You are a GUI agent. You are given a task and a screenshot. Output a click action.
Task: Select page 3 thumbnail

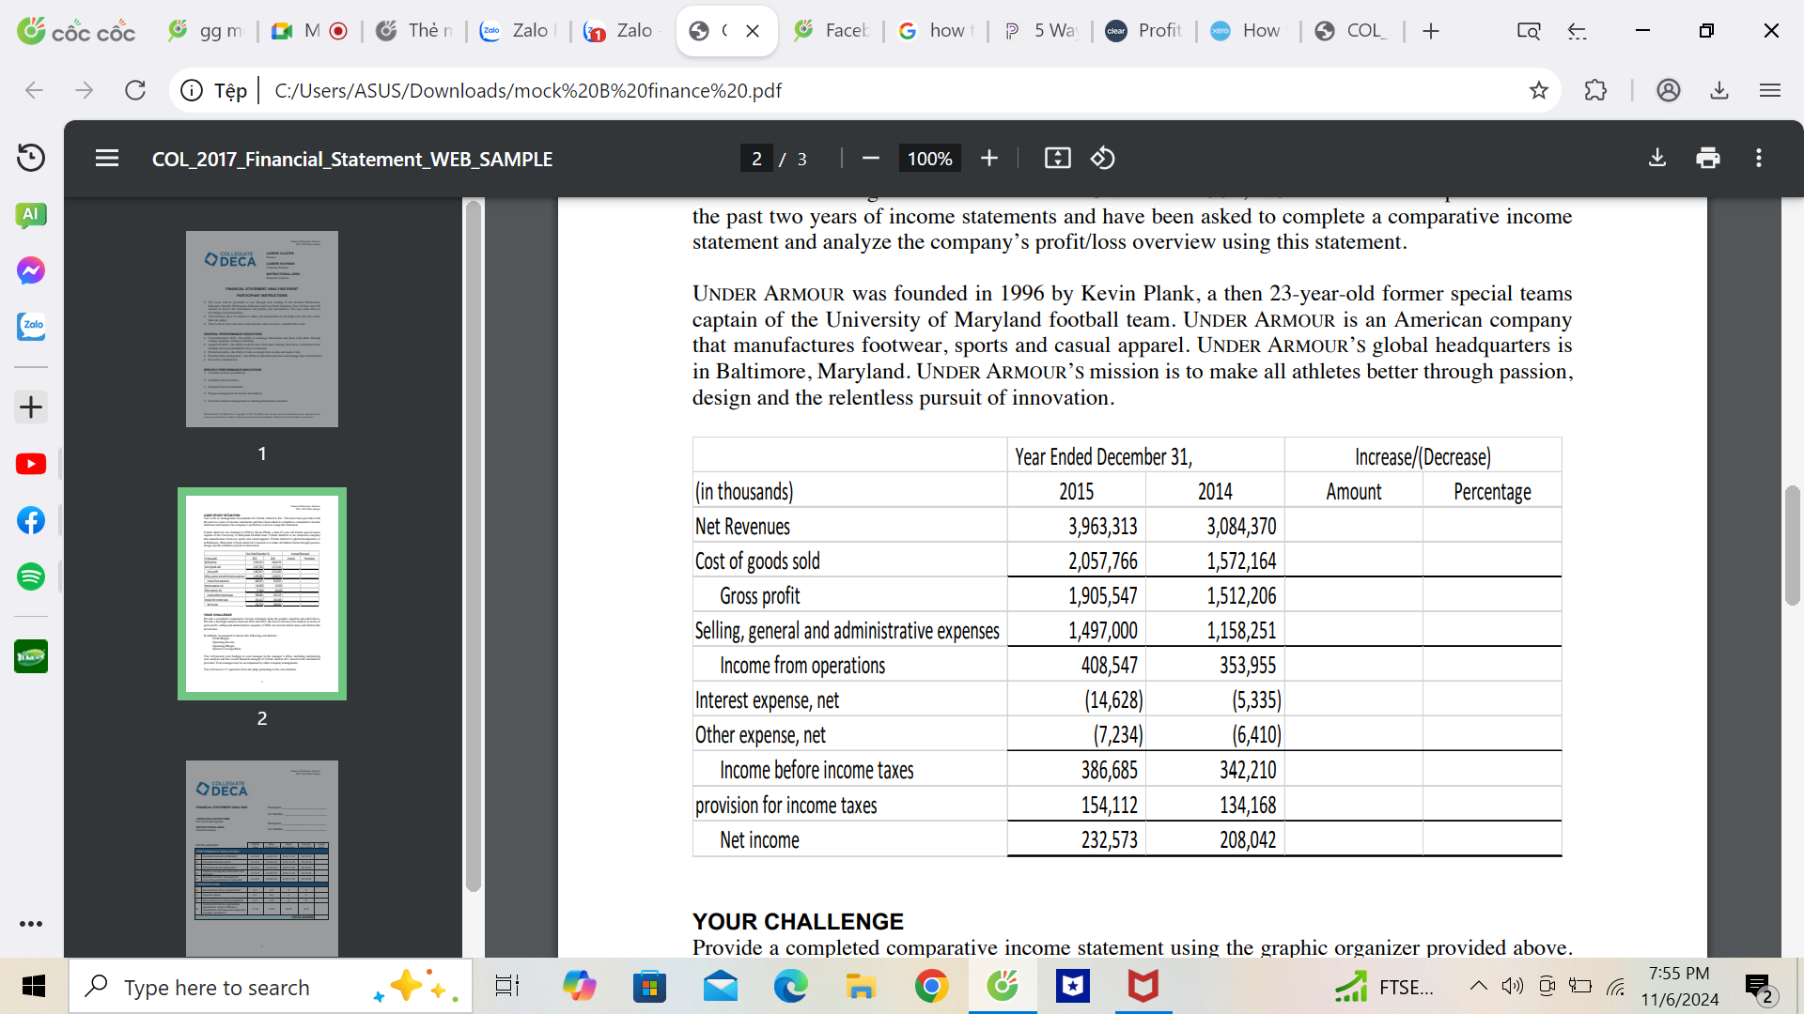[262, 858]
